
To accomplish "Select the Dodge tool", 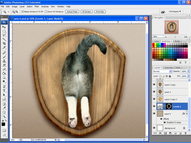I will pos(4,81).
